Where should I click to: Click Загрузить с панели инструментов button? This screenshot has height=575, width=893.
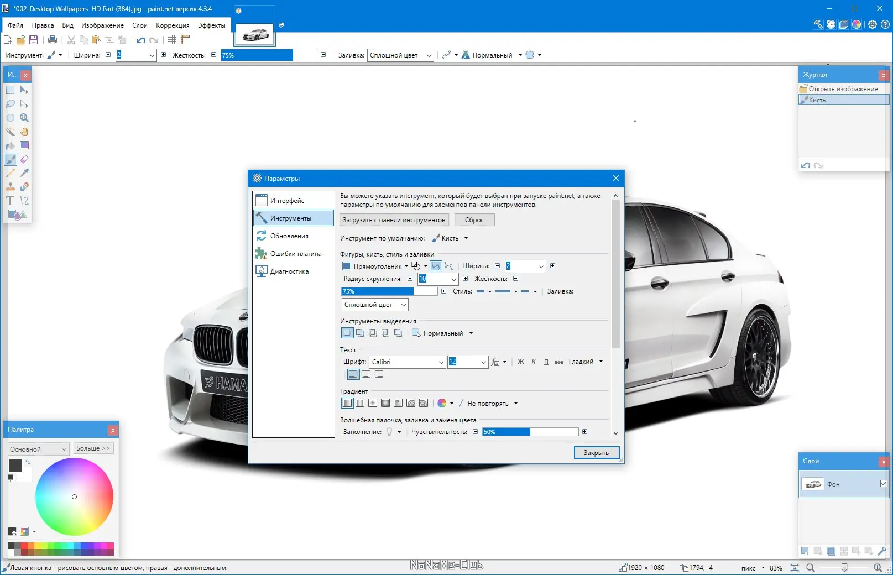(394, 220)
